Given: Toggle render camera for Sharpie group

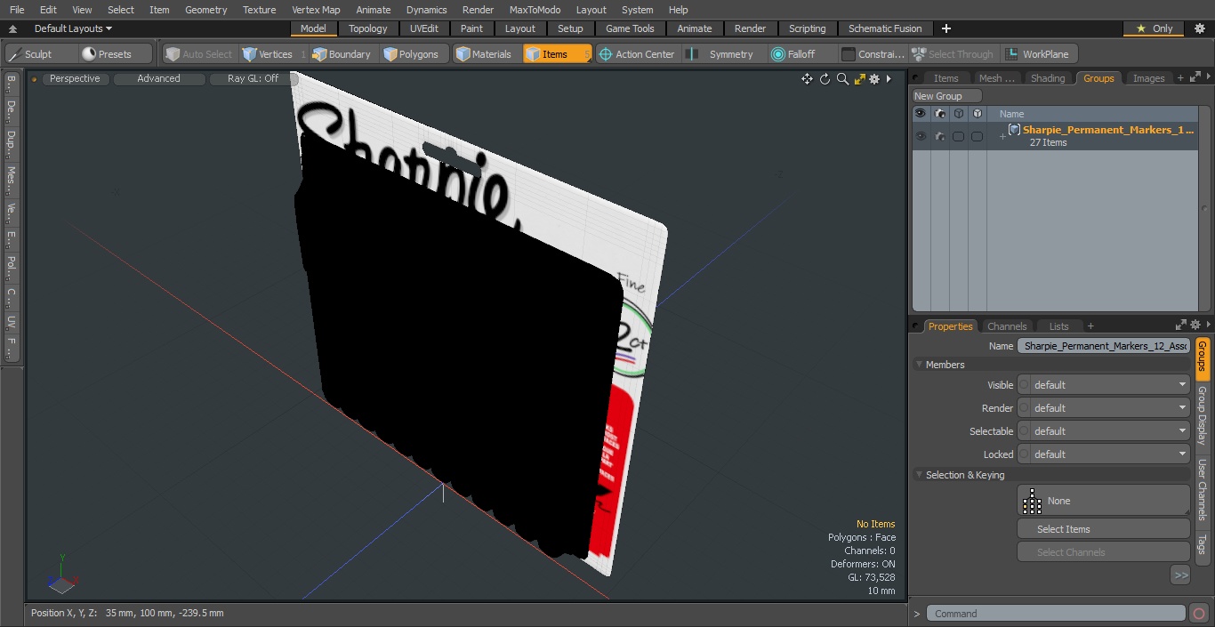Looking at the screenshot, I should click(940, 136).
